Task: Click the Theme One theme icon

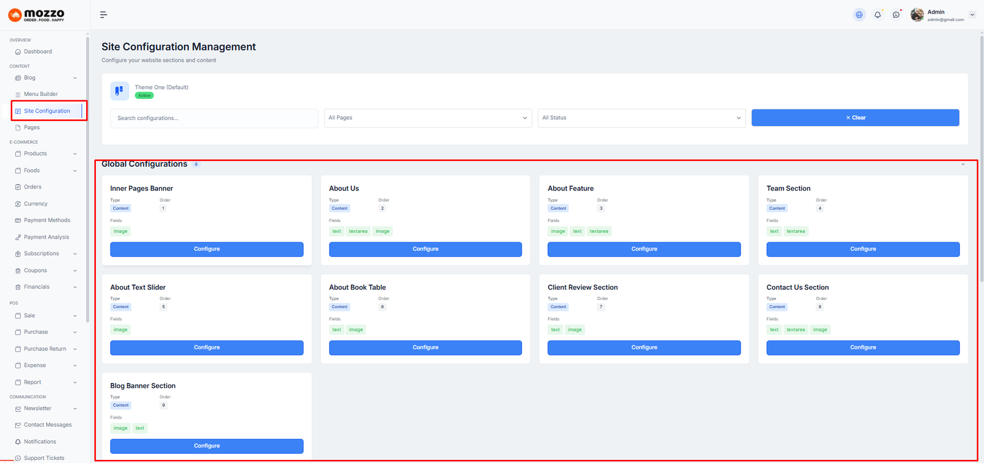Action: [x=119, y=91]
